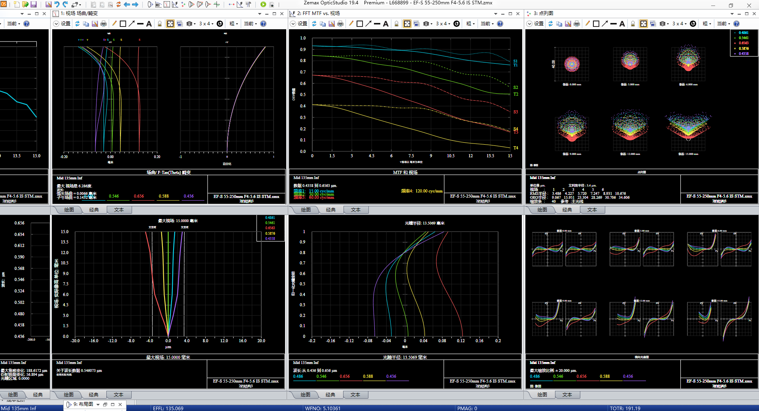Click the Undo arrow in the top toolbar
Screen dimensions: 759x411
(x=57, y=4)
